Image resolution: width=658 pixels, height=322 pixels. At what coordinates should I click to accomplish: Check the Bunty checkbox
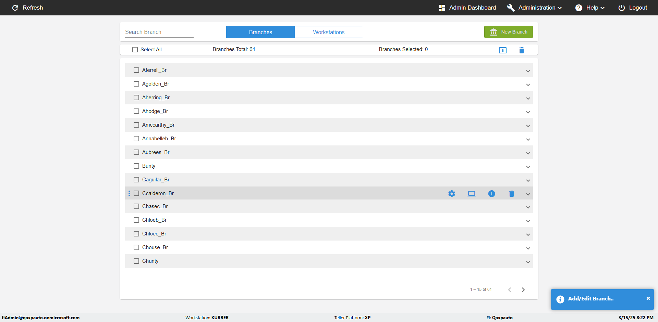(x=136, y=166)
